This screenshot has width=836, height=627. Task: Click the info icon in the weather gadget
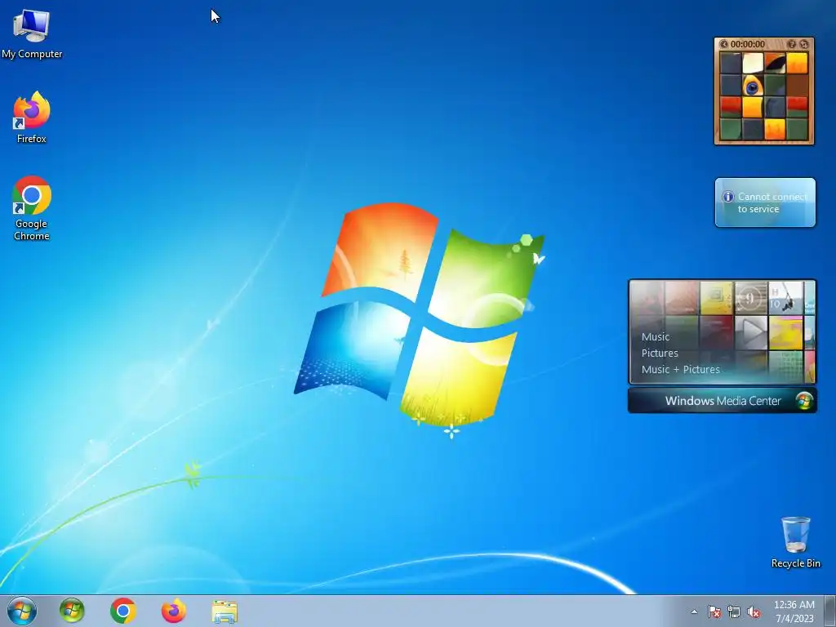(x=727, y=197)
